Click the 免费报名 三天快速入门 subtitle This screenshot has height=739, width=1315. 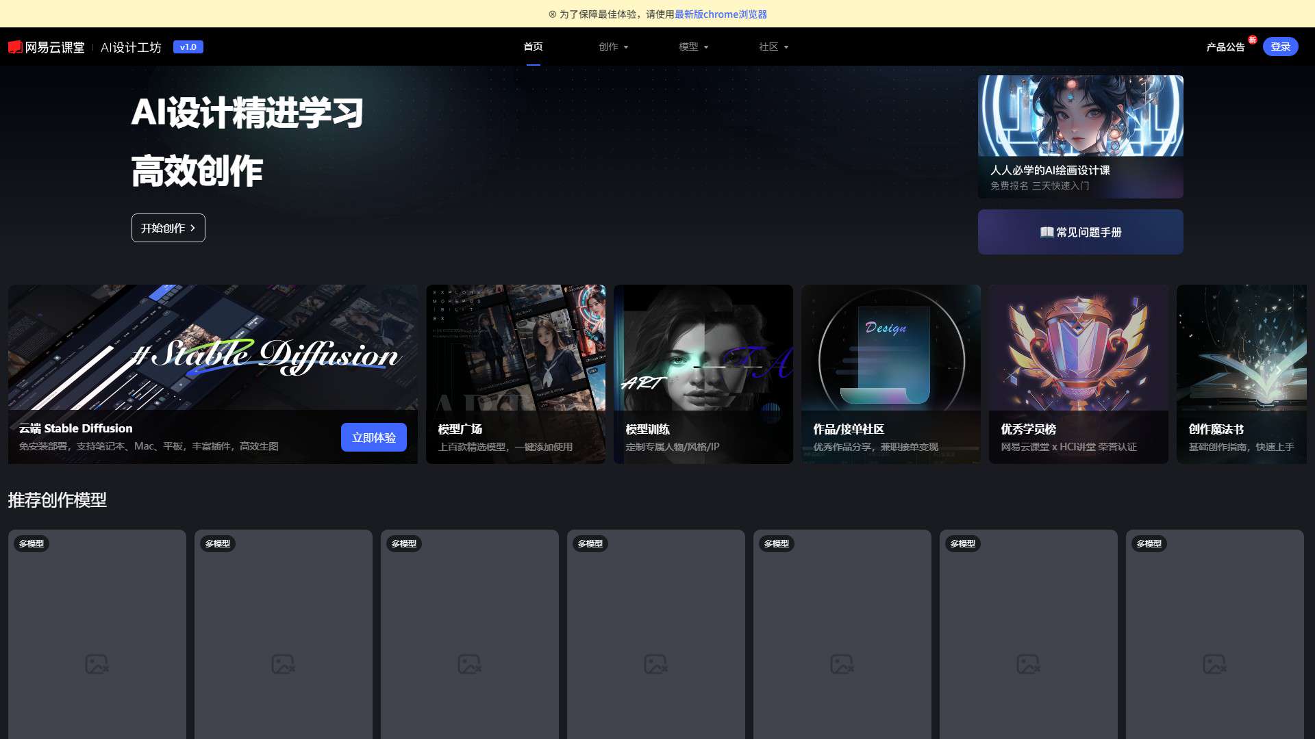1040,186
